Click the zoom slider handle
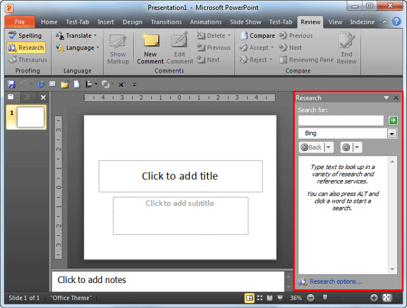 324,297
